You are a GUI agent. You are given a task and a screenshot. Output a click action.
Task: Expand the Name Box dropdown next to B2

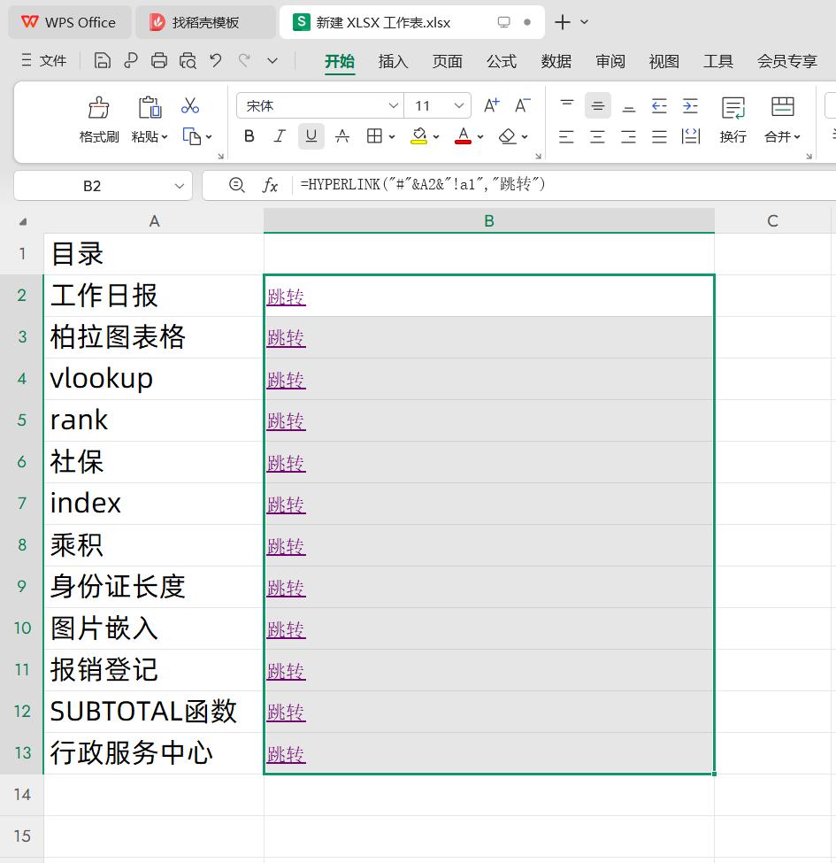click(180, 186)
